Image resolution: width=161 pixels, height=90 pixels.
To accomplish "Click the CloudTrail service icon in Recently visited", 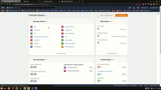I will point(31,40).
